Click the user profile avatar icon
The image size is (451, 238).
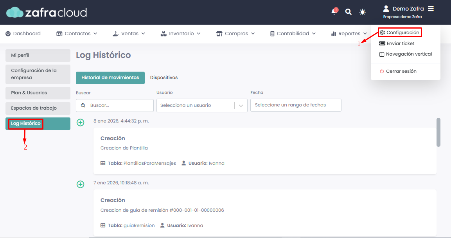pyautogui.click(x=386, y=9)
